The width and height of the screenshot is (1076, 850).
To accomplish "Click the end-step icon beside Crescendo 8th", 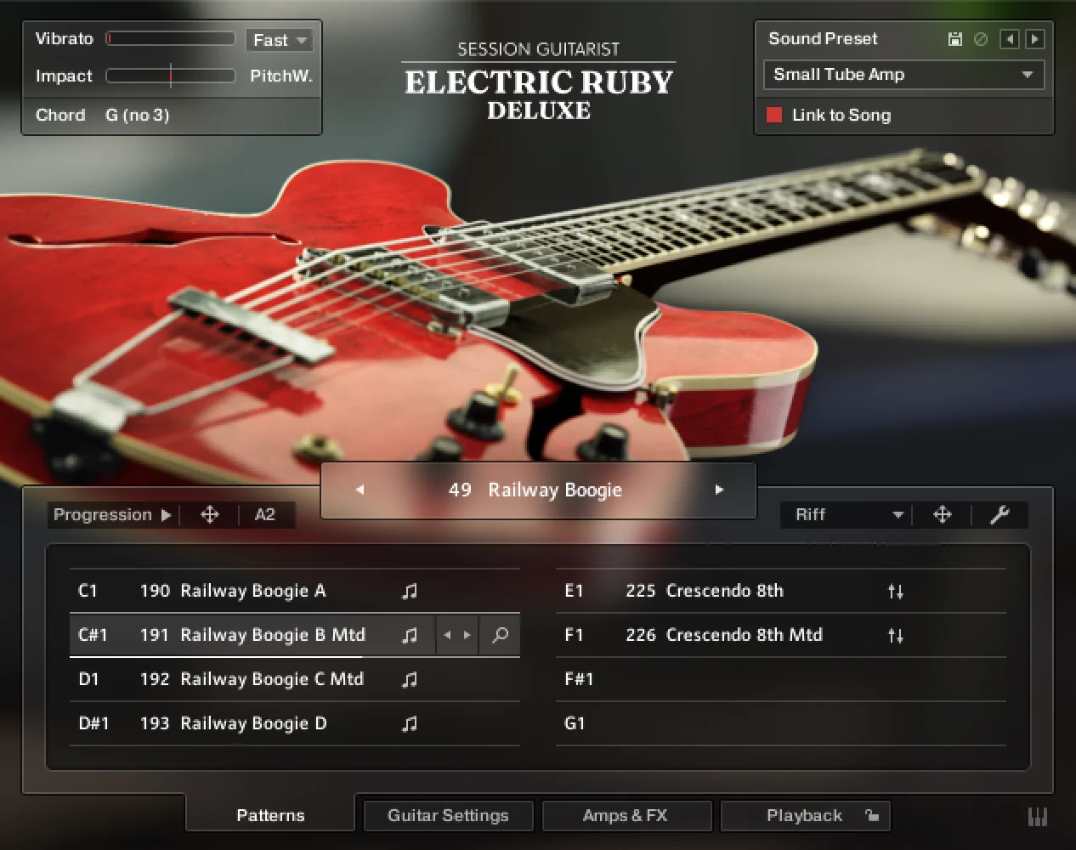I will (x=895, y=591).
